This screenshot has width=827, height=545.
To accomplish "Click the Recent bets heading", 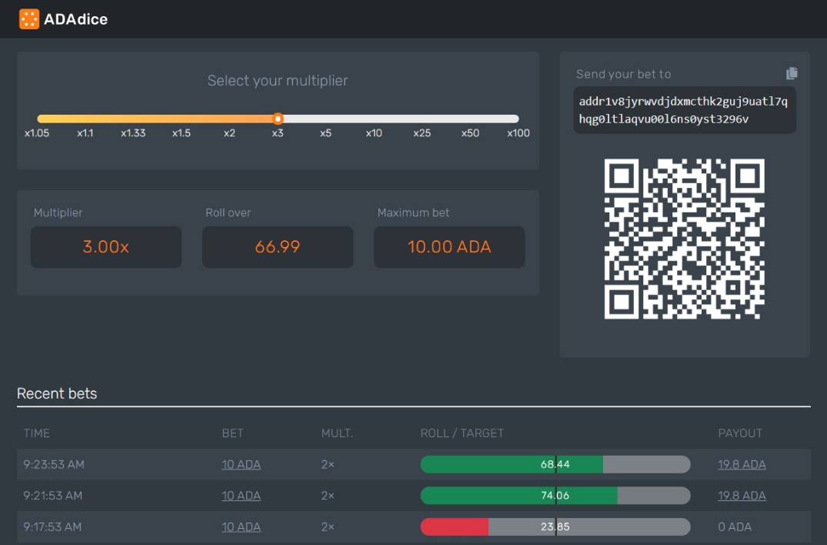I will (x=57, y=393).
